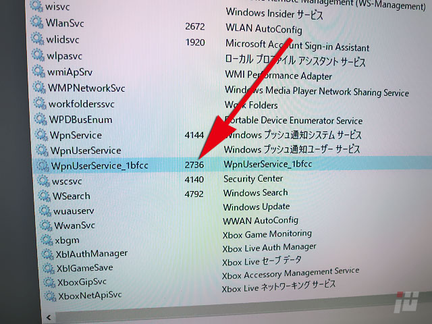Select the WPDBusEnum service name
432x324 pixels.
pos(80,120)
